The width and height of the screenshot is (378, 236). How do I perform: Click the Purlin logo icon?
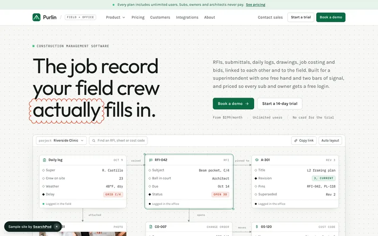tap(36, 17)
